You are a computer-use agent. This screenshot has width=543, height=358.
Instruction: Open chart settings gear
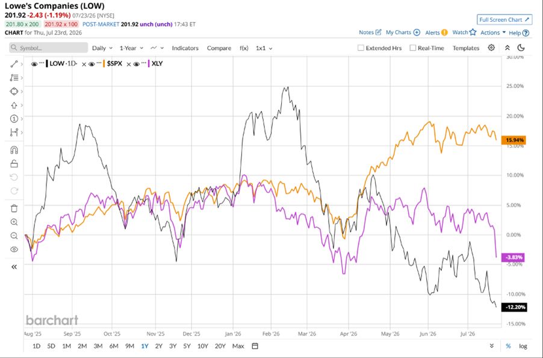tap(491, 48)
